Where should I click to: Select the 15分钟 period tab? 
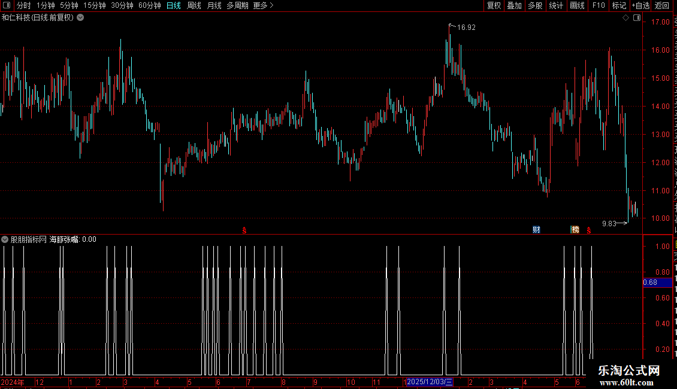(95, 5)
